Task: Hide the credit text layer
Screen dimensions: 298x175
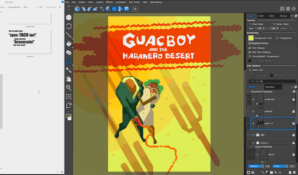Action: pos(253,99)
